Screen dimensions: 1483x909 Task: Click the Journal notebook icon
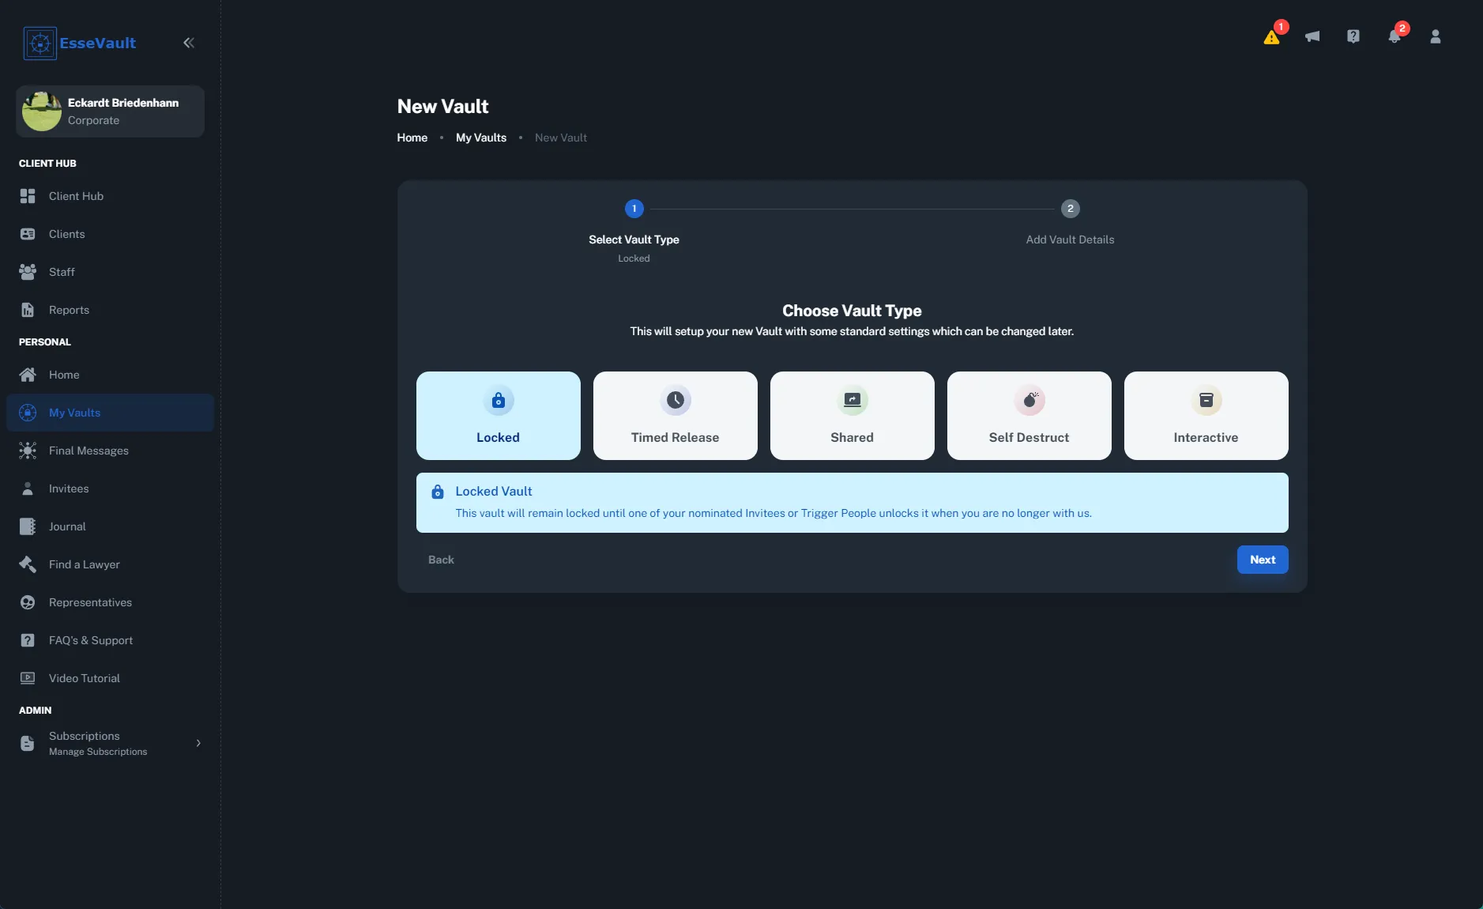click(x=28, y=526)
